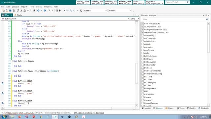
Task: Jump to Activity_Create via title bar button
Action: click(x=83, y=2)
